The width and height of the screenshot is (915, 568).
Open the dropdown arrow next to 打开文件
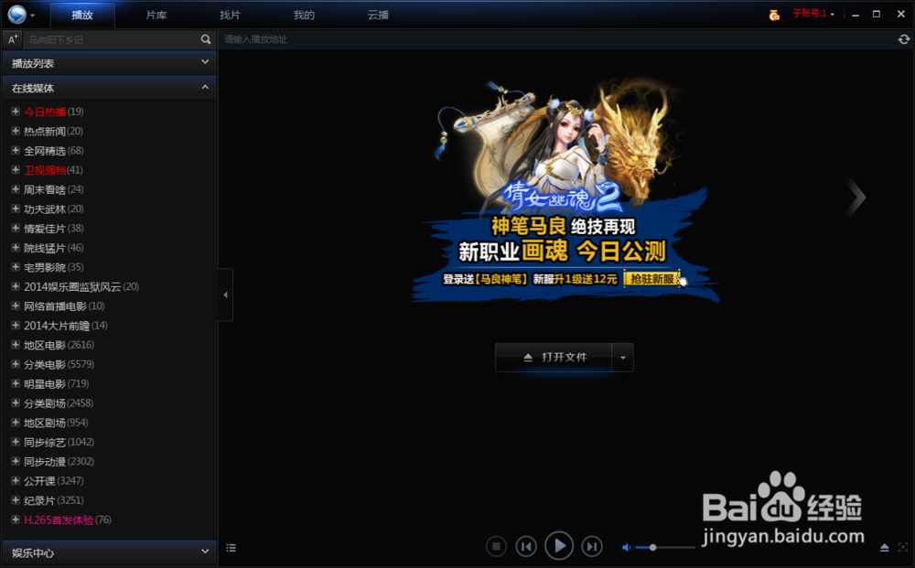point(622,358)
